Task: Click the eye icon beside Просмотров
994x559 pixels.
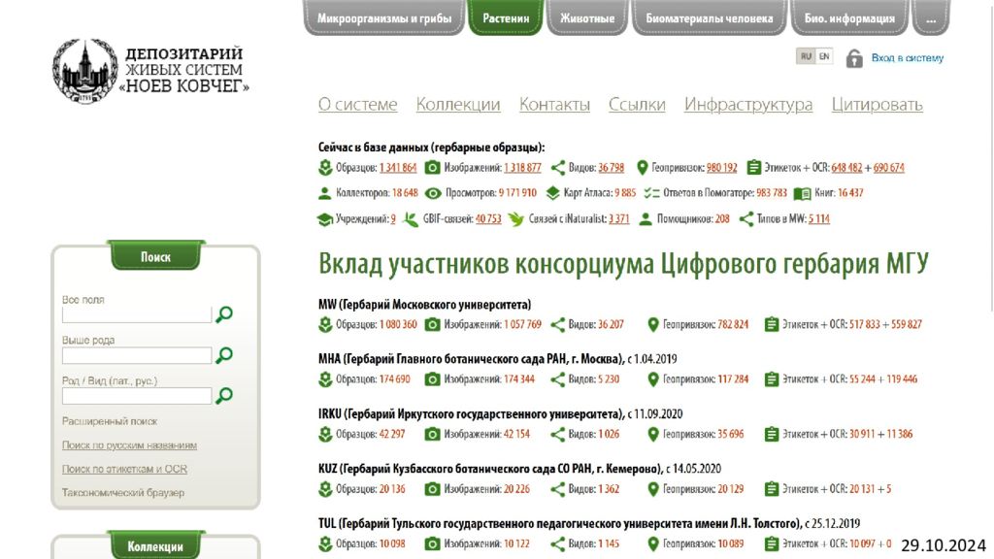Action: [x=433, y=193]
